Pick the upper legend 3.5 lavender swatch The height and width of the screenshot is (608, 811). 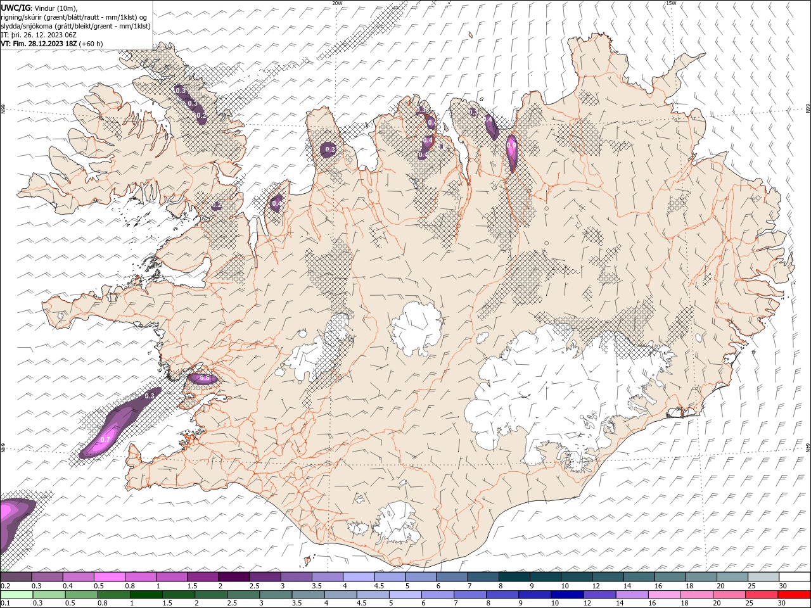pyautogui.click(x=327, y=577)
